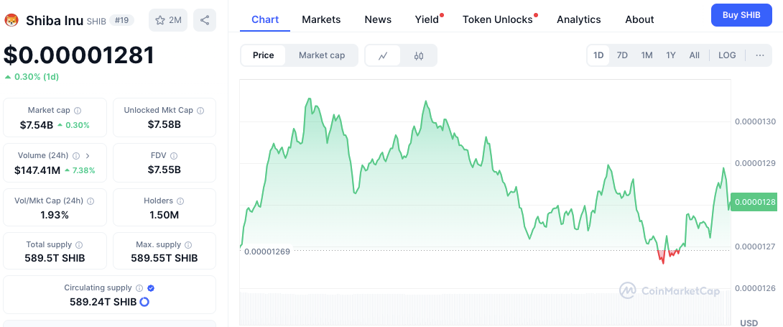Expand Volume (24h) chevron arrow
The image size is (783, 327).
coord(88,155)
